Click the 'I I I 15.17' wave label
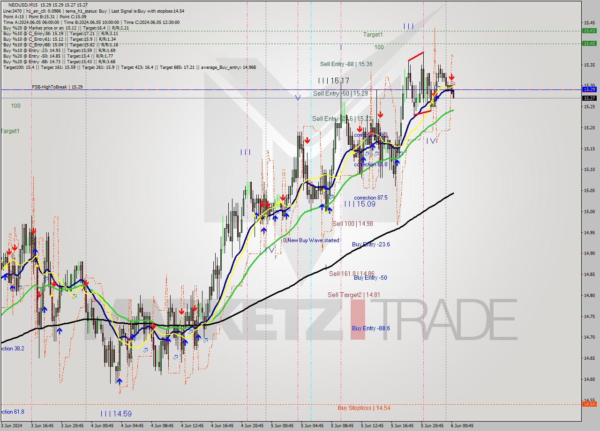The height and width of the screenshot is (431, 600). tap(333, 81)
